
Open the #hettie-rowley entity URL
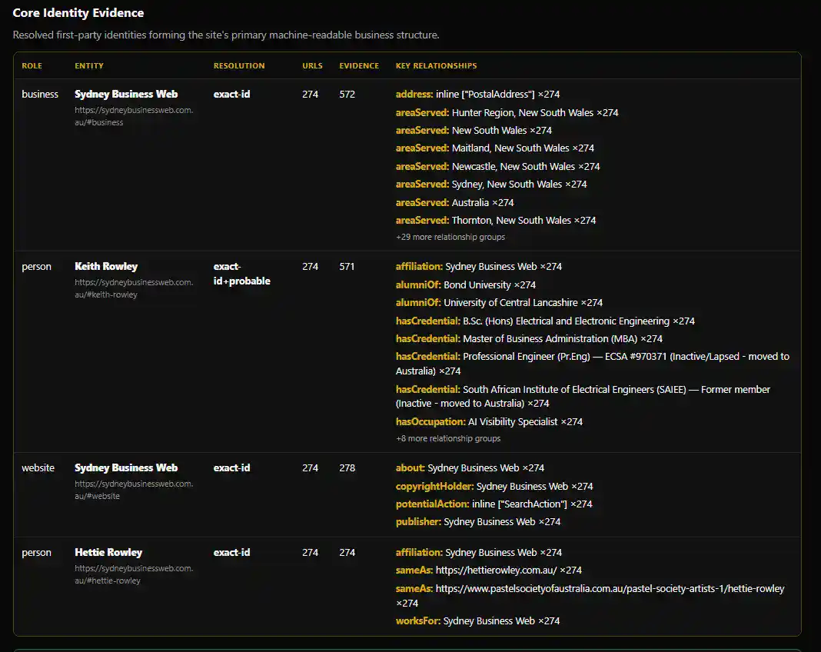(134, 574)
